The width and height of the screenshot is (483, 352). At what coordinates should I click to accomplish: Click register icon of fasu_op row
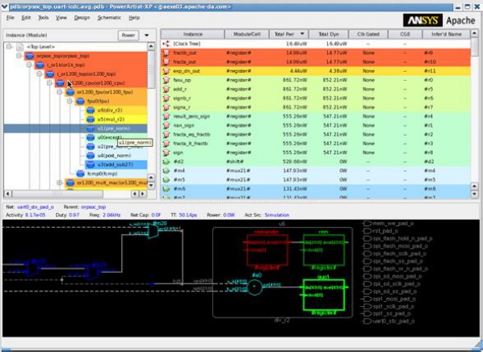pos(166,80)
